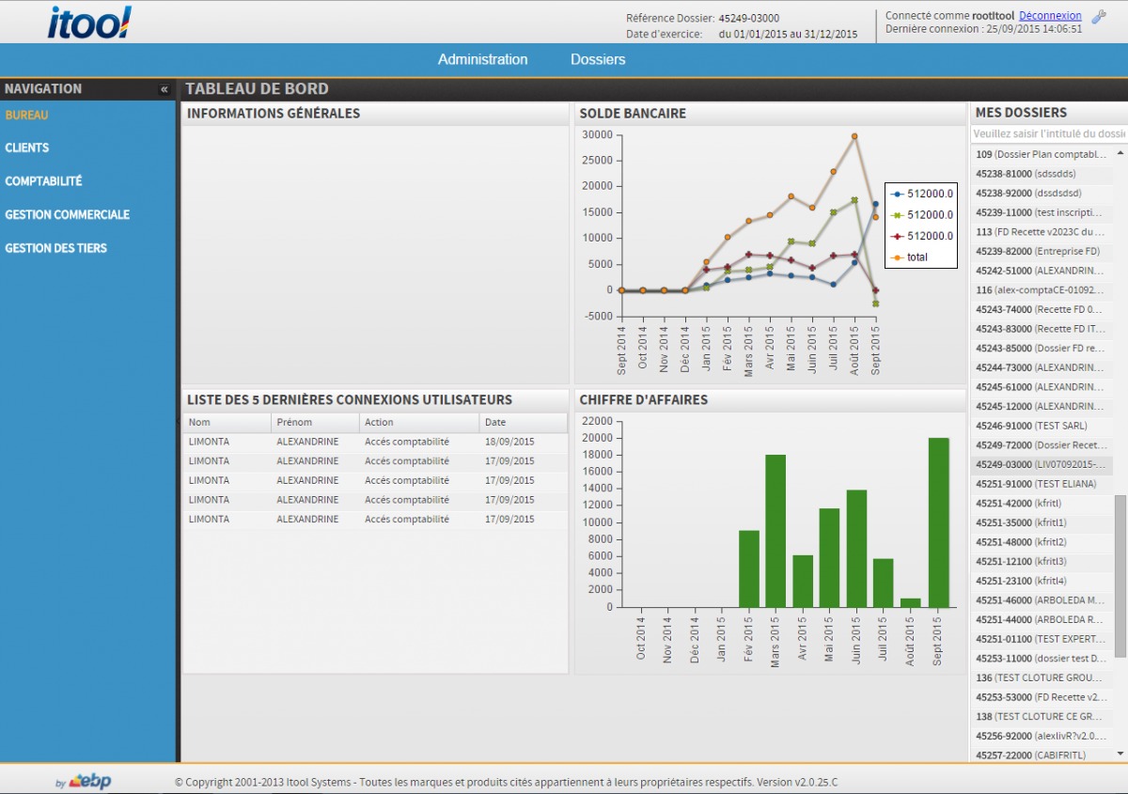Viewport: 1128px width, 794px height.
Task: Sort connections by Date column header
Action: coord(523,423)
